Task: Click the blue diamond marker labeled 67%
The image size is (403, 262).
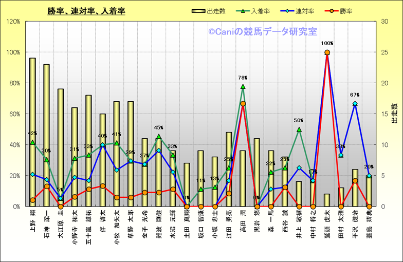Action: pyautogui.click(x=355, y=104)
